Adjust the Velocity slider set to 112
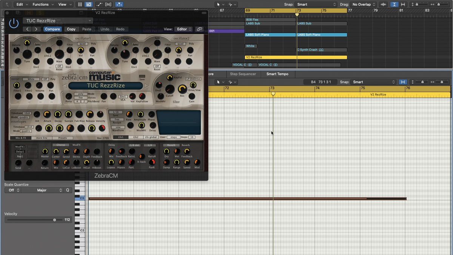This screenshot has height=255, width=453. click(x=54, y=219)
